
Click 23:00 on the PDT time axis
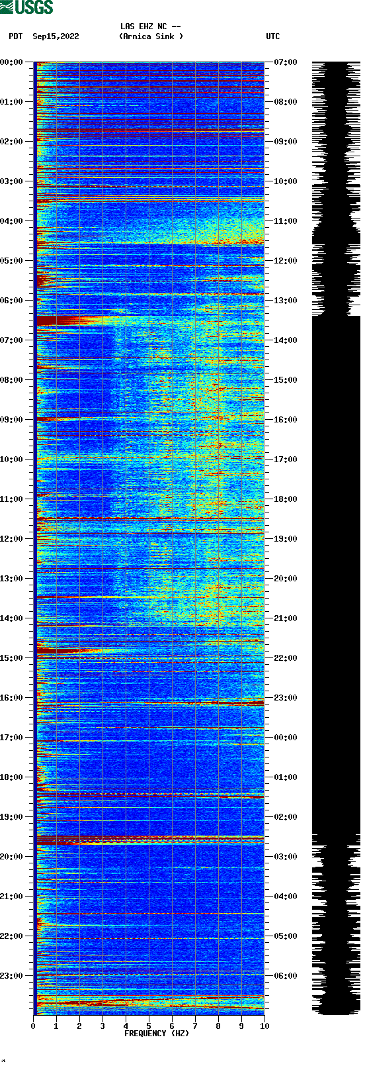[12, 976]
